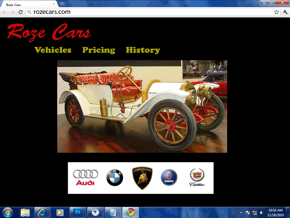Show hidden system tray icons

click(x=241, y=212)
